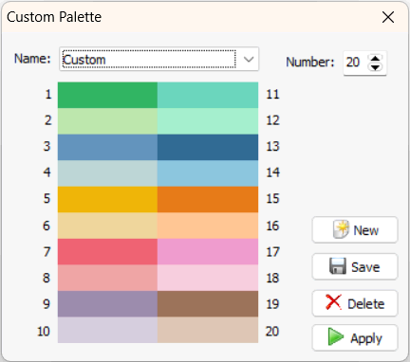The width and height of the screenshot is (410, 362).
Task: Decrease the Number value with down arrow
Action: click(x=375, y=67)
